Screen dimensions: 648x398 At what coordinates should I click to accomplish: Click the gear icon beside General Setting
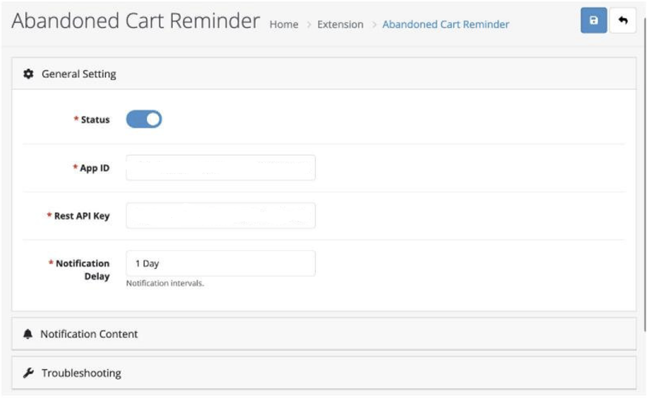click(29, 74)
